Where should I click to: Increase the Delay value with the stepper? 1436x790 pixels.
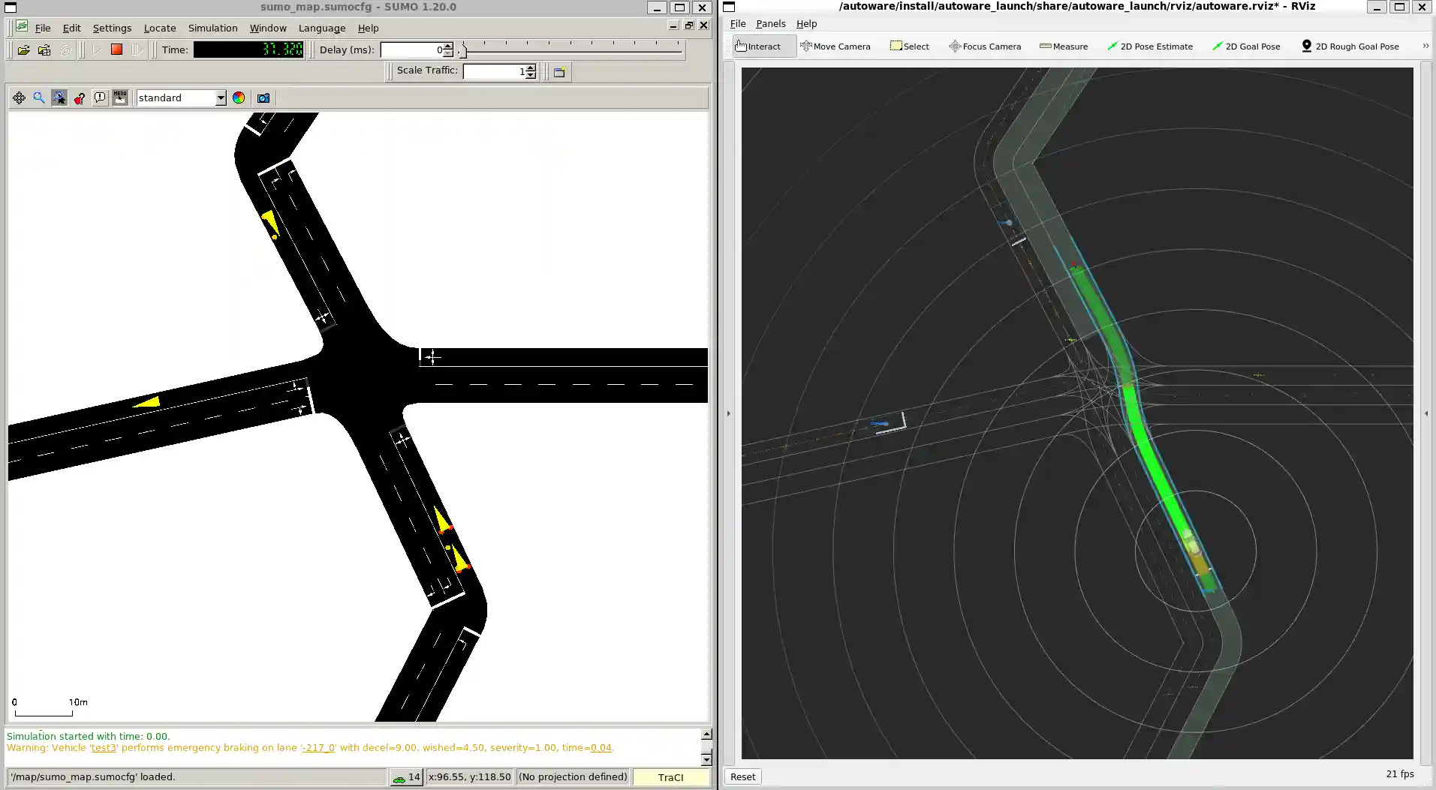pyautogui.click(x=447, y=46)
